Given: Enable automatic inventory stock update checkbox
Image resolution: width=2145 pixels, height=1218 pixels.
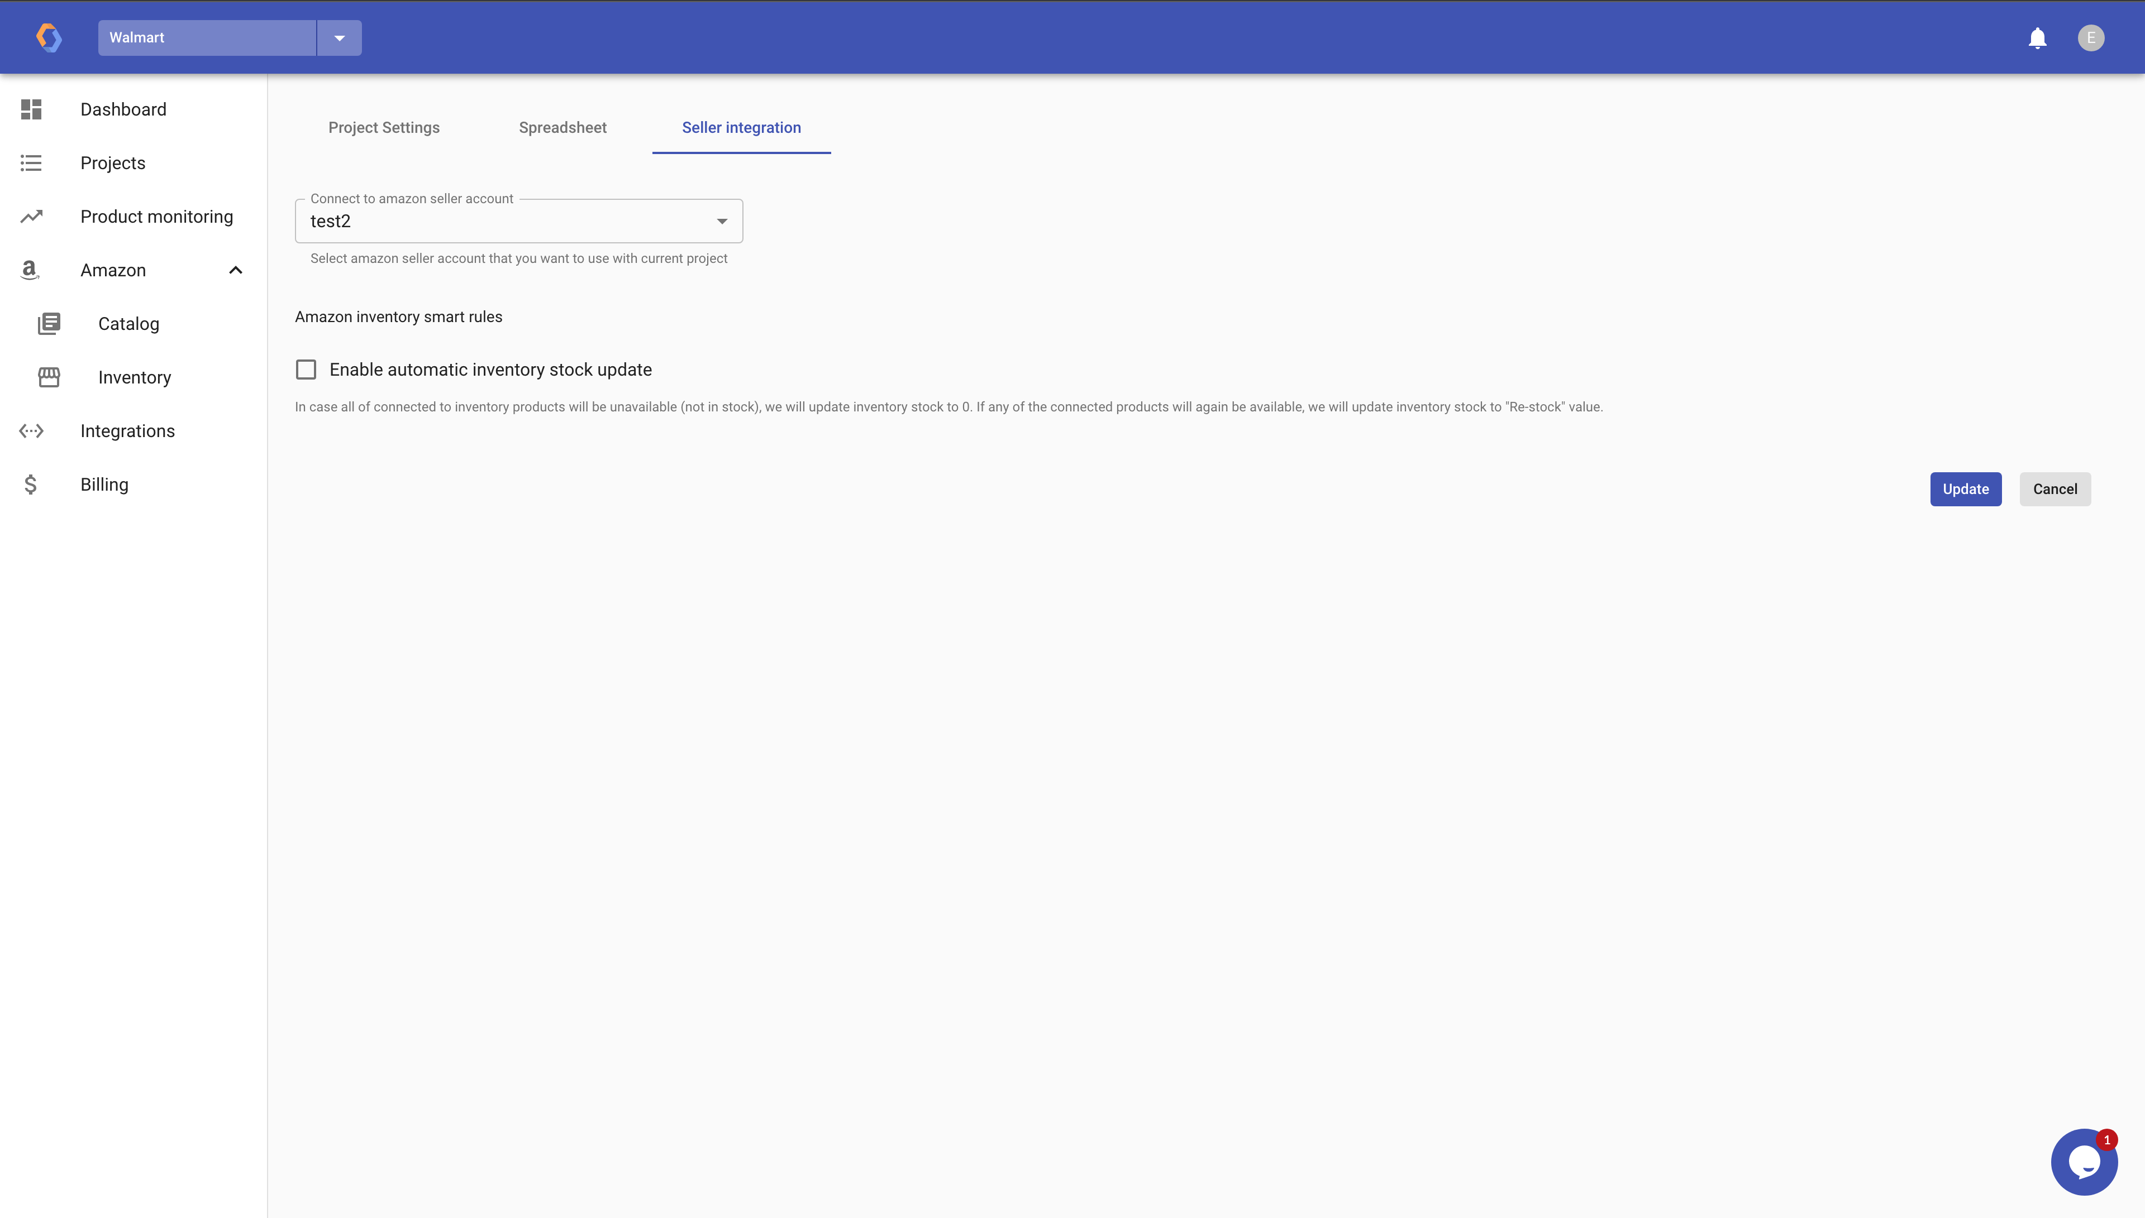Looking at the screenshot, I should tap(306, 370).
